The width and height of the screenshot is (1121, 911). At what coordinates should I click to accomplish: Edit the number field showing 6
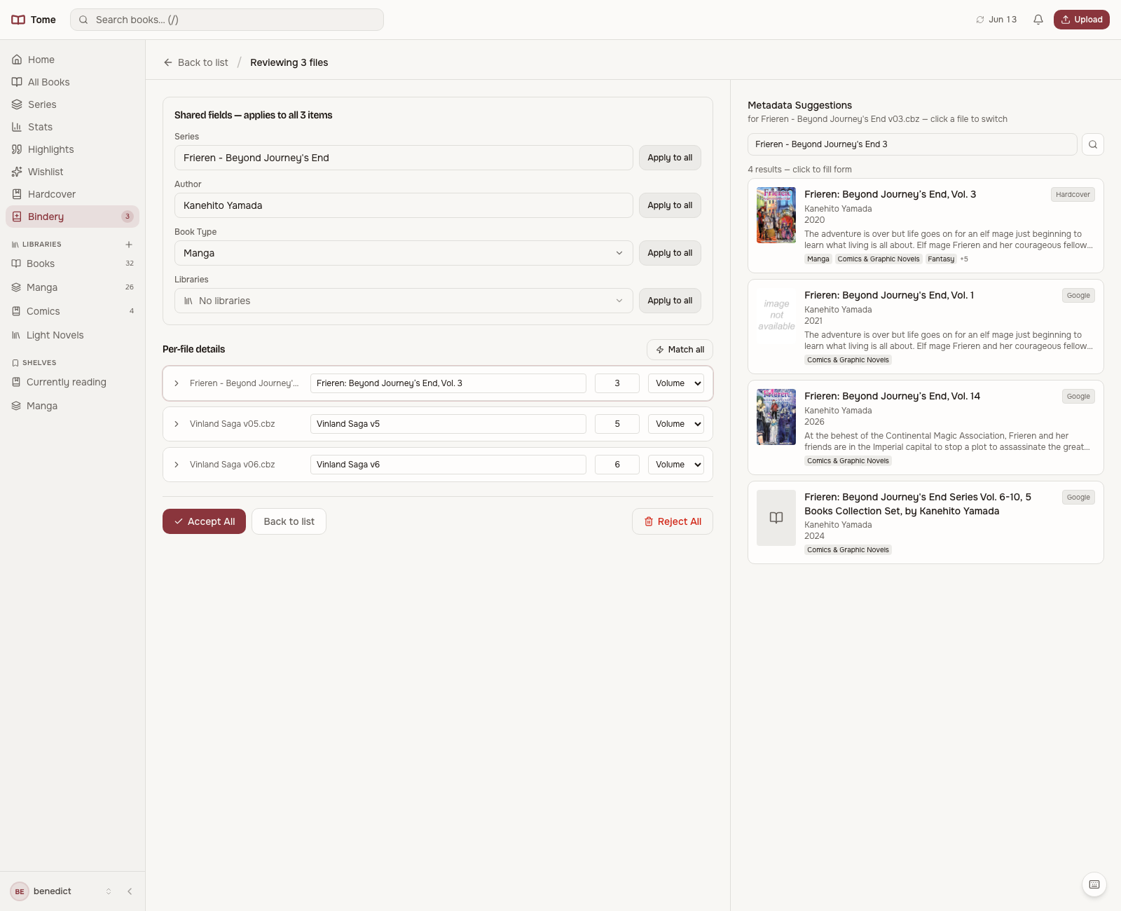click(x=617, y=465)
